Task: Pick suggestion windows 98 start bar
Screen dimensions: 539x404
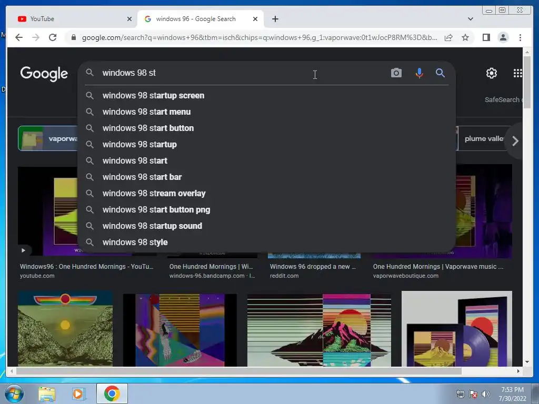Action: [x=266, y=177]
